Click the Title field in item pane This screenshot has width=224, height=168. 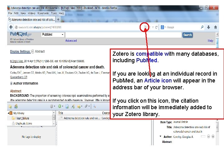tap(192, 129)
